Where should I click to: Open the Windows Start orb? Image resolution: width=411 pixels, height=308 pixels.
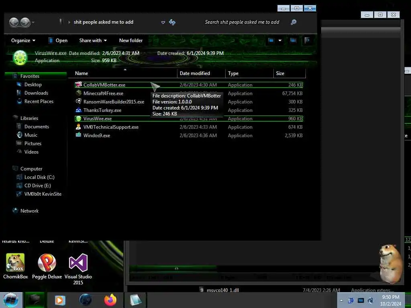click(x=10, y=300)
